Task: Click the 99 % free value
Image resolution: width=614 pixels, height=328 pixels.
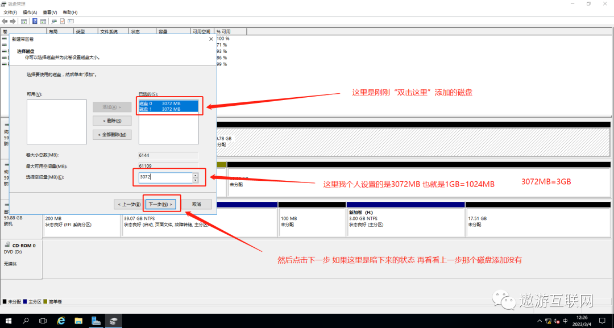Action: coord(222,64)
